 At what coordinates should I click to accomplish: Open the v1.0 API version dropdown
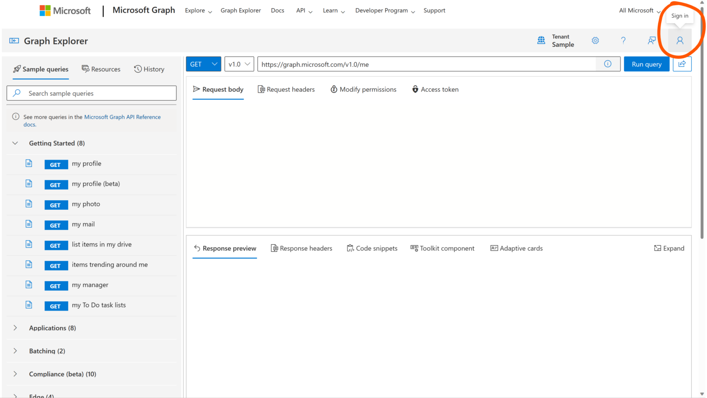coord(239,64)
